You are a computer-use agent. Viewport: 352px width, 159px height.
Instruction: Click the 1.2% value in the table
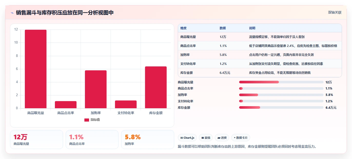223,64
